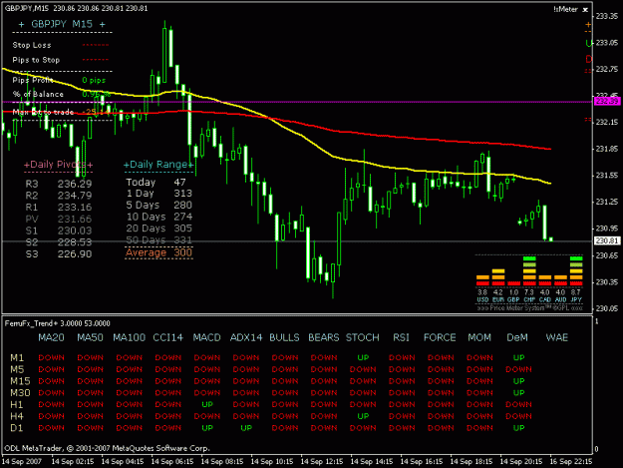Click the '+Daily Pivots+' heading
Viewport: 623px width, 468px height.
pyautogui.click(x=58, y=165)
